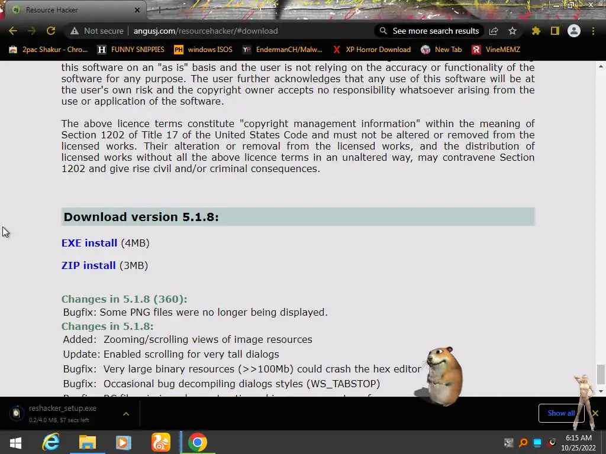Open the 2pac Shakur bookmark
This screenshot has height=454, width=606.
49,50
